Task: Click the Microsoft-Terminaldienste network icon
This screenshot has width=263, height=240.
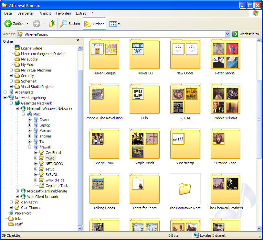Action: [23, 191]
